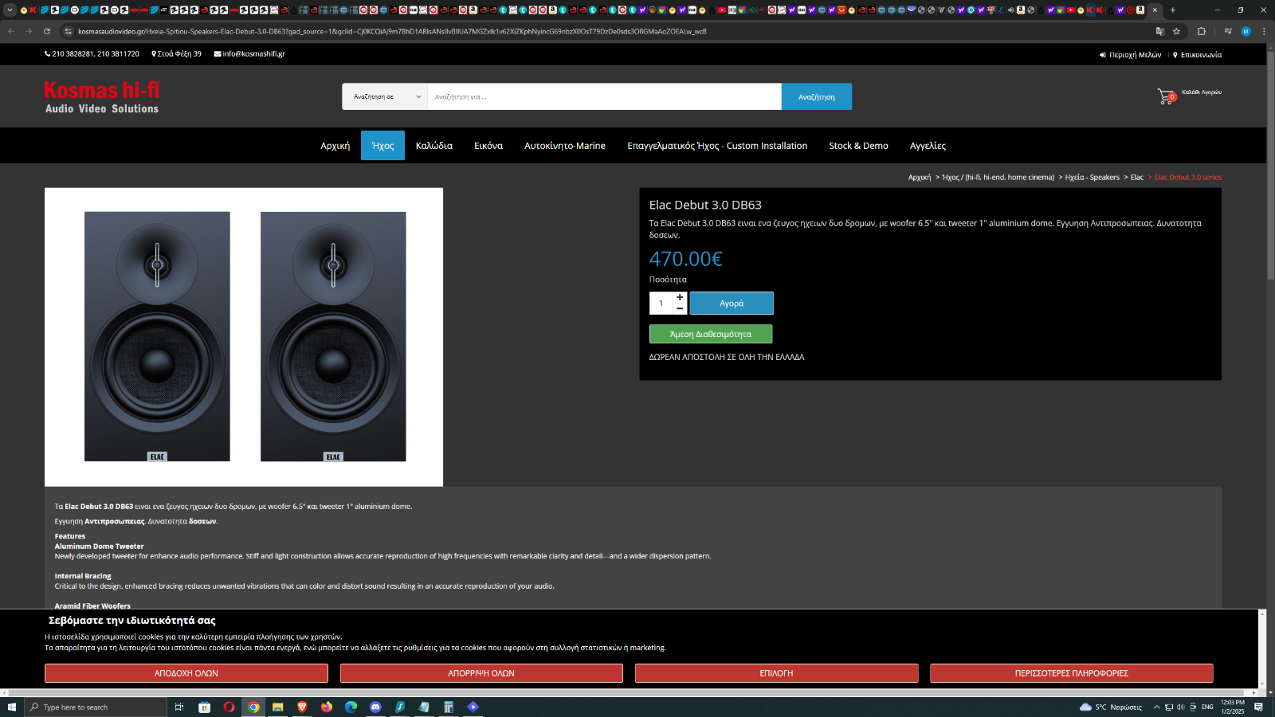Open the Αγγελίες menu item
The image size is (1275, 717).
point(928,146)
